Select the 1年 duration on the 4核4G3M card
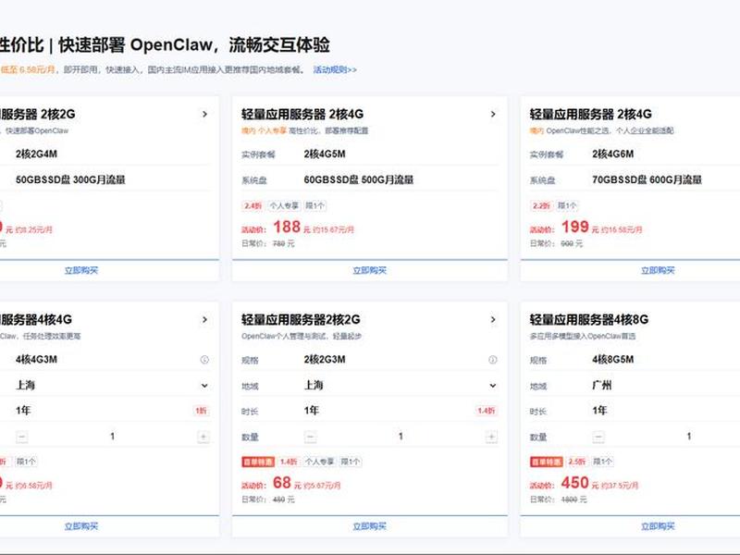This screenshot has height=555, width=740. coord(23,411)
